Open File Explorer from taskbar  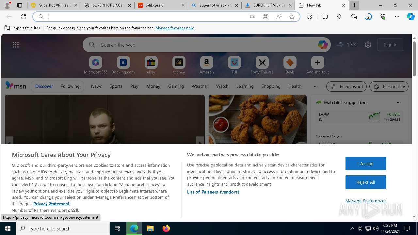[x=150, y=228]
